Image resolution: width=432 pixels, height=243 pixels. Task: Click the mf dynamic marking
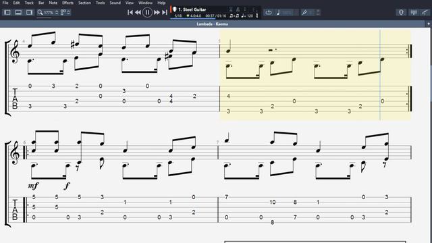click(33, 186)
